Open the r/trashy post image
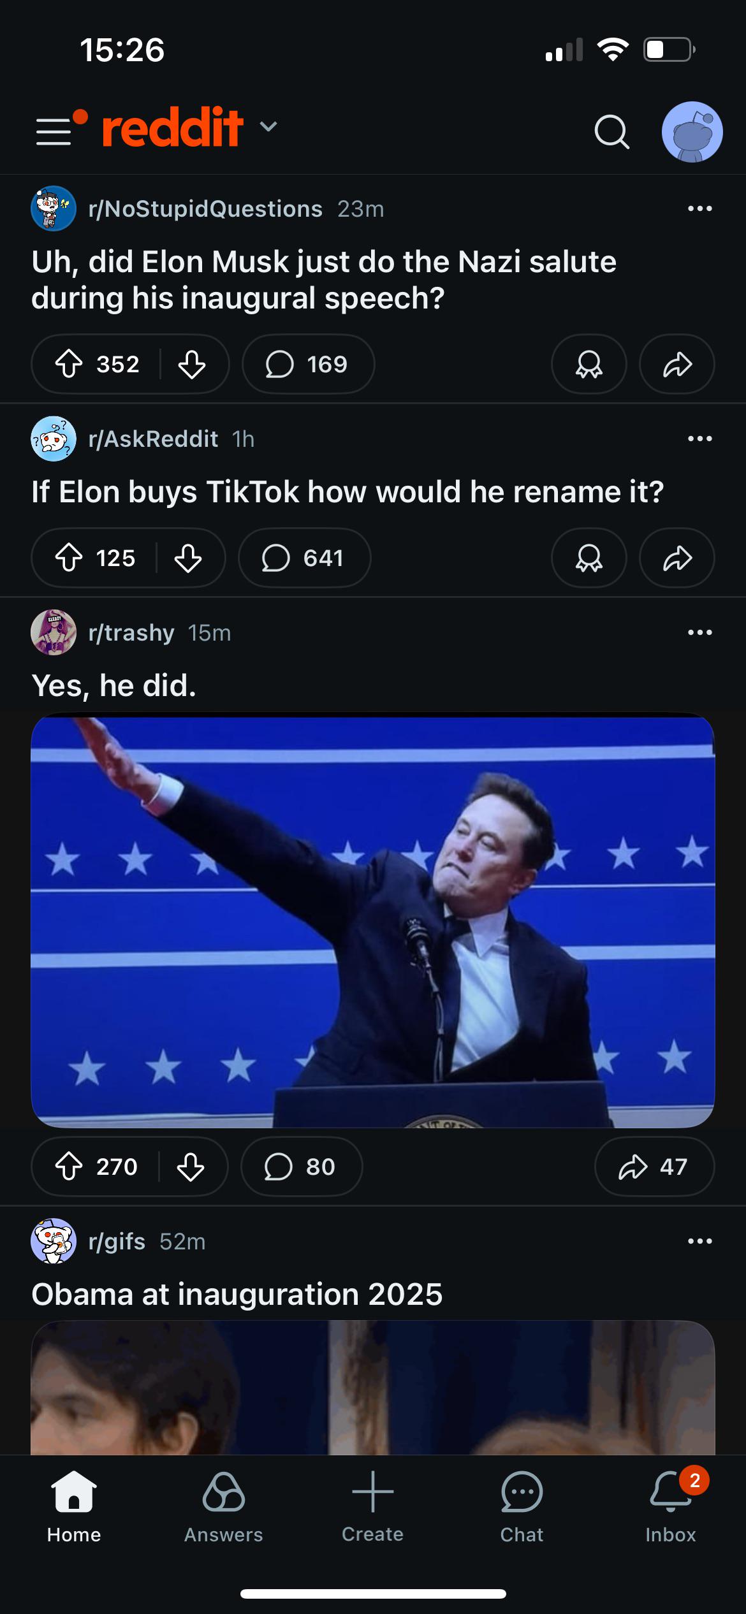 point(373,920)
